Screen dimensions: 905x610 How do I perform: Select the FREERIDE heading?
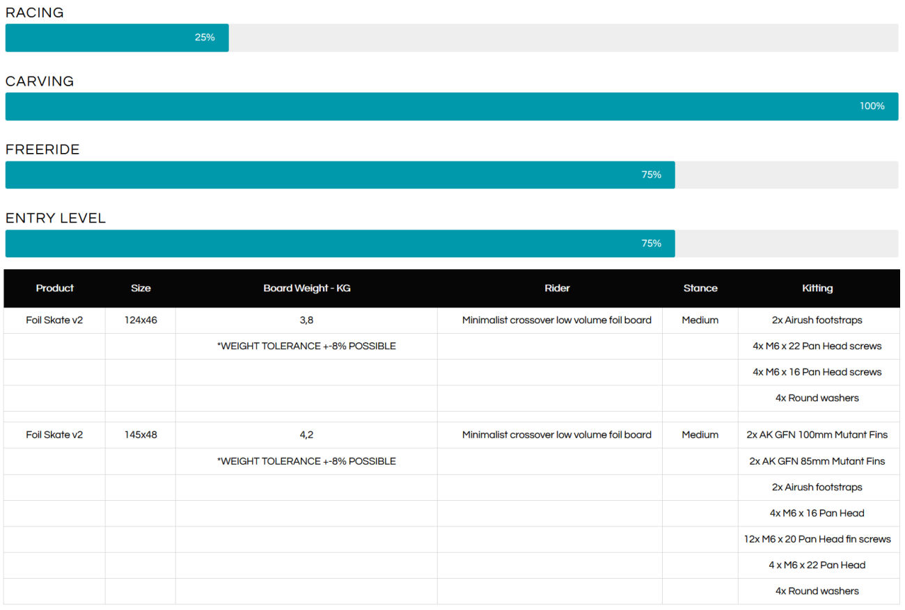[x=42, y=150]
